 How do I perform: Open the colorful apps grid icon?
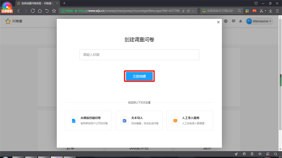pos(247,11)
